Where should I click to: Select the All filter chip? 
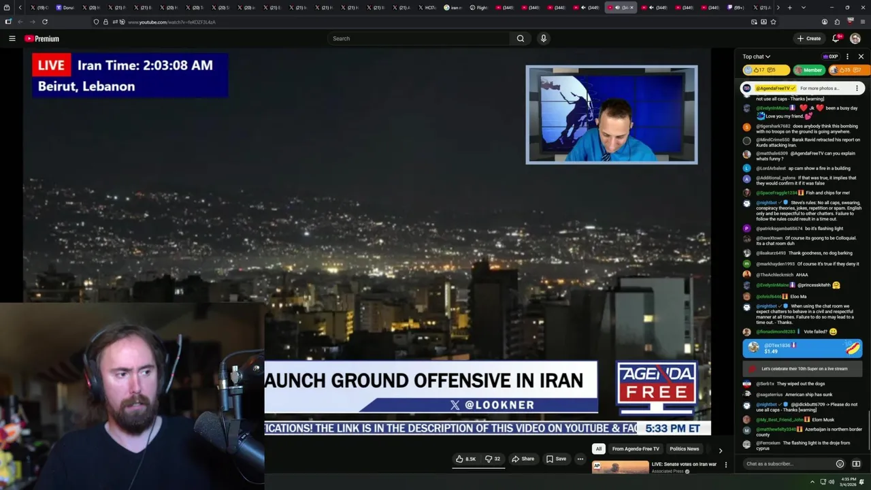click(599, 449)
